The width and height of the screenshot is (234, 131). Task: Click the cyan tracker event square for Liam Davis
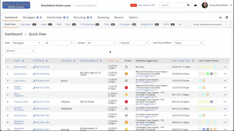(200, 81)
